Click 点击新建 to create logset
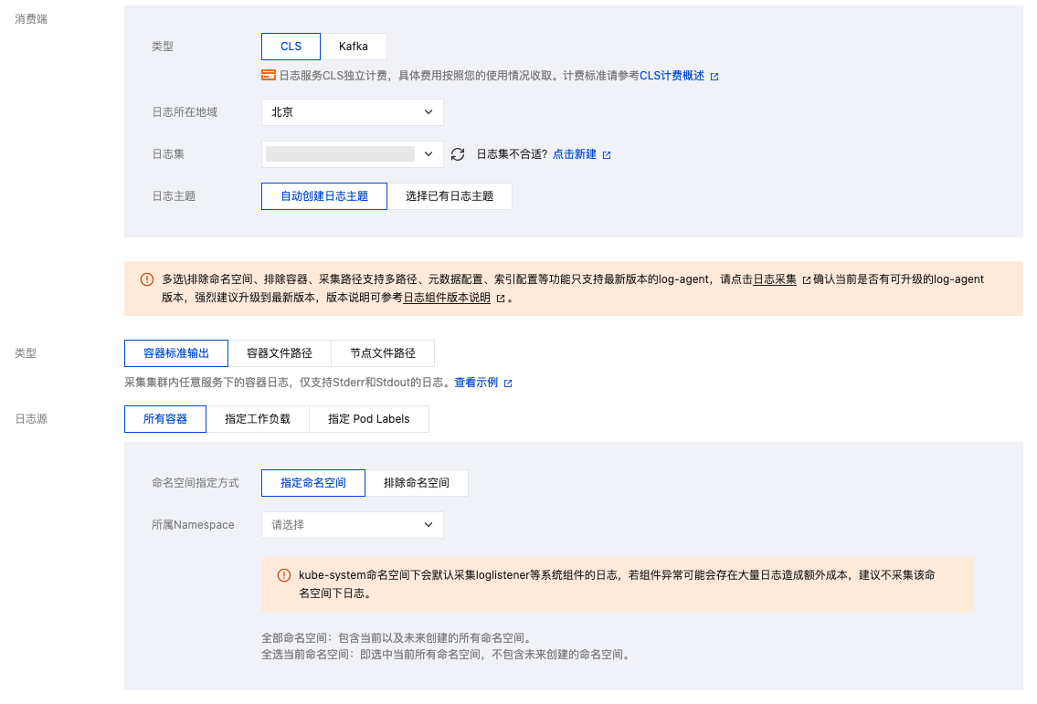This screenshot has height=704, width=1037. (575, 154)
